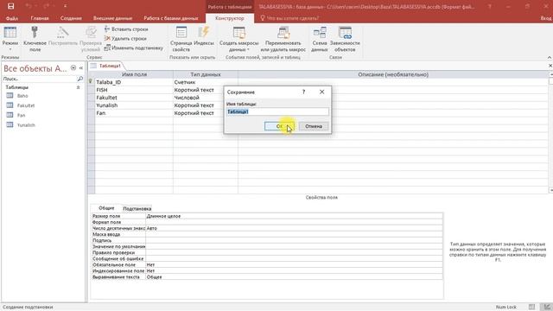Click the Выравнивание текста value Общее
The image size is (553, 311).
(x=294, y=277)
